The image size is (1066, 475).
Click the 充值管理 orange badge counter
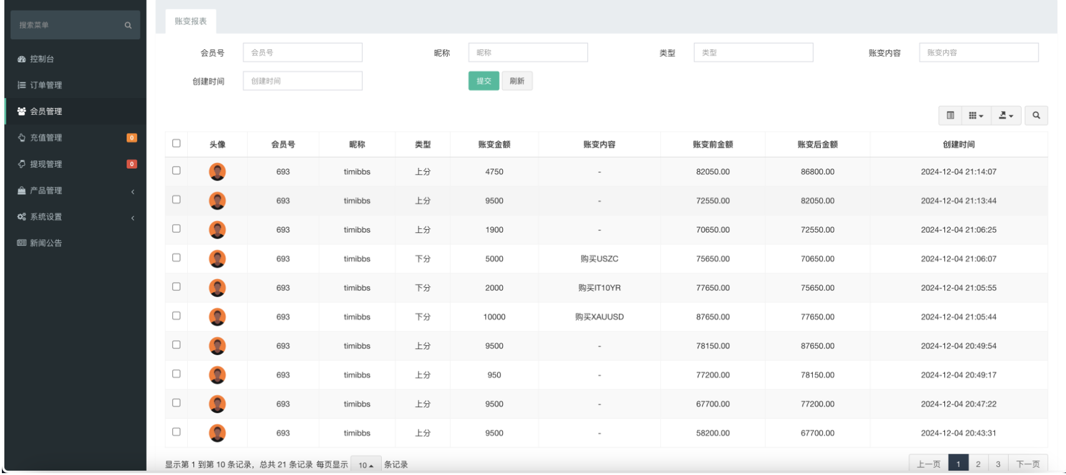tap(132, 138)
